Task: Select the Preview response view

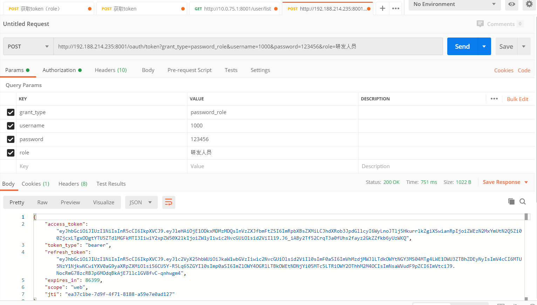Action: 70,203
